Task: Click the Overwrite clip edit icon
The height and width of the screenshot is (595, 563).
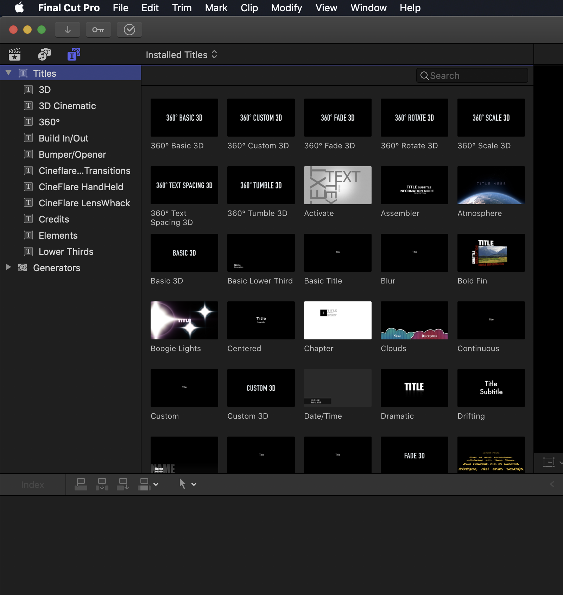Action: tap(144, 484)
